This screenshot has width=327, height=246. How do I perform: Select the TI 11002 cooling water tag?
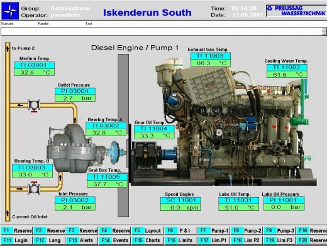point(287,67)
